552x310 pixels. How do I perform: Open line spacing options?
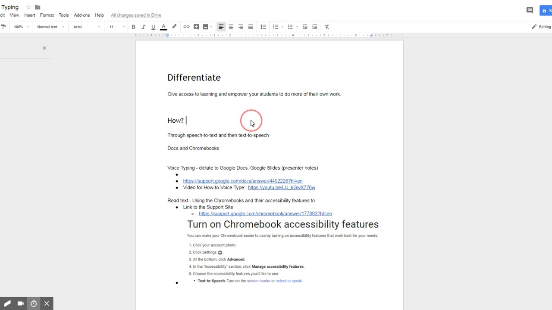[263, 27]
